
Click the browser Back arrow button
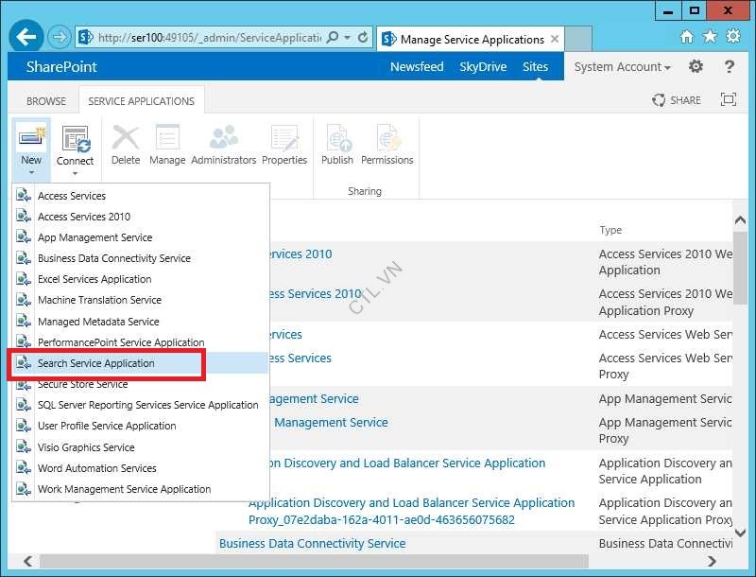point(26,37)
